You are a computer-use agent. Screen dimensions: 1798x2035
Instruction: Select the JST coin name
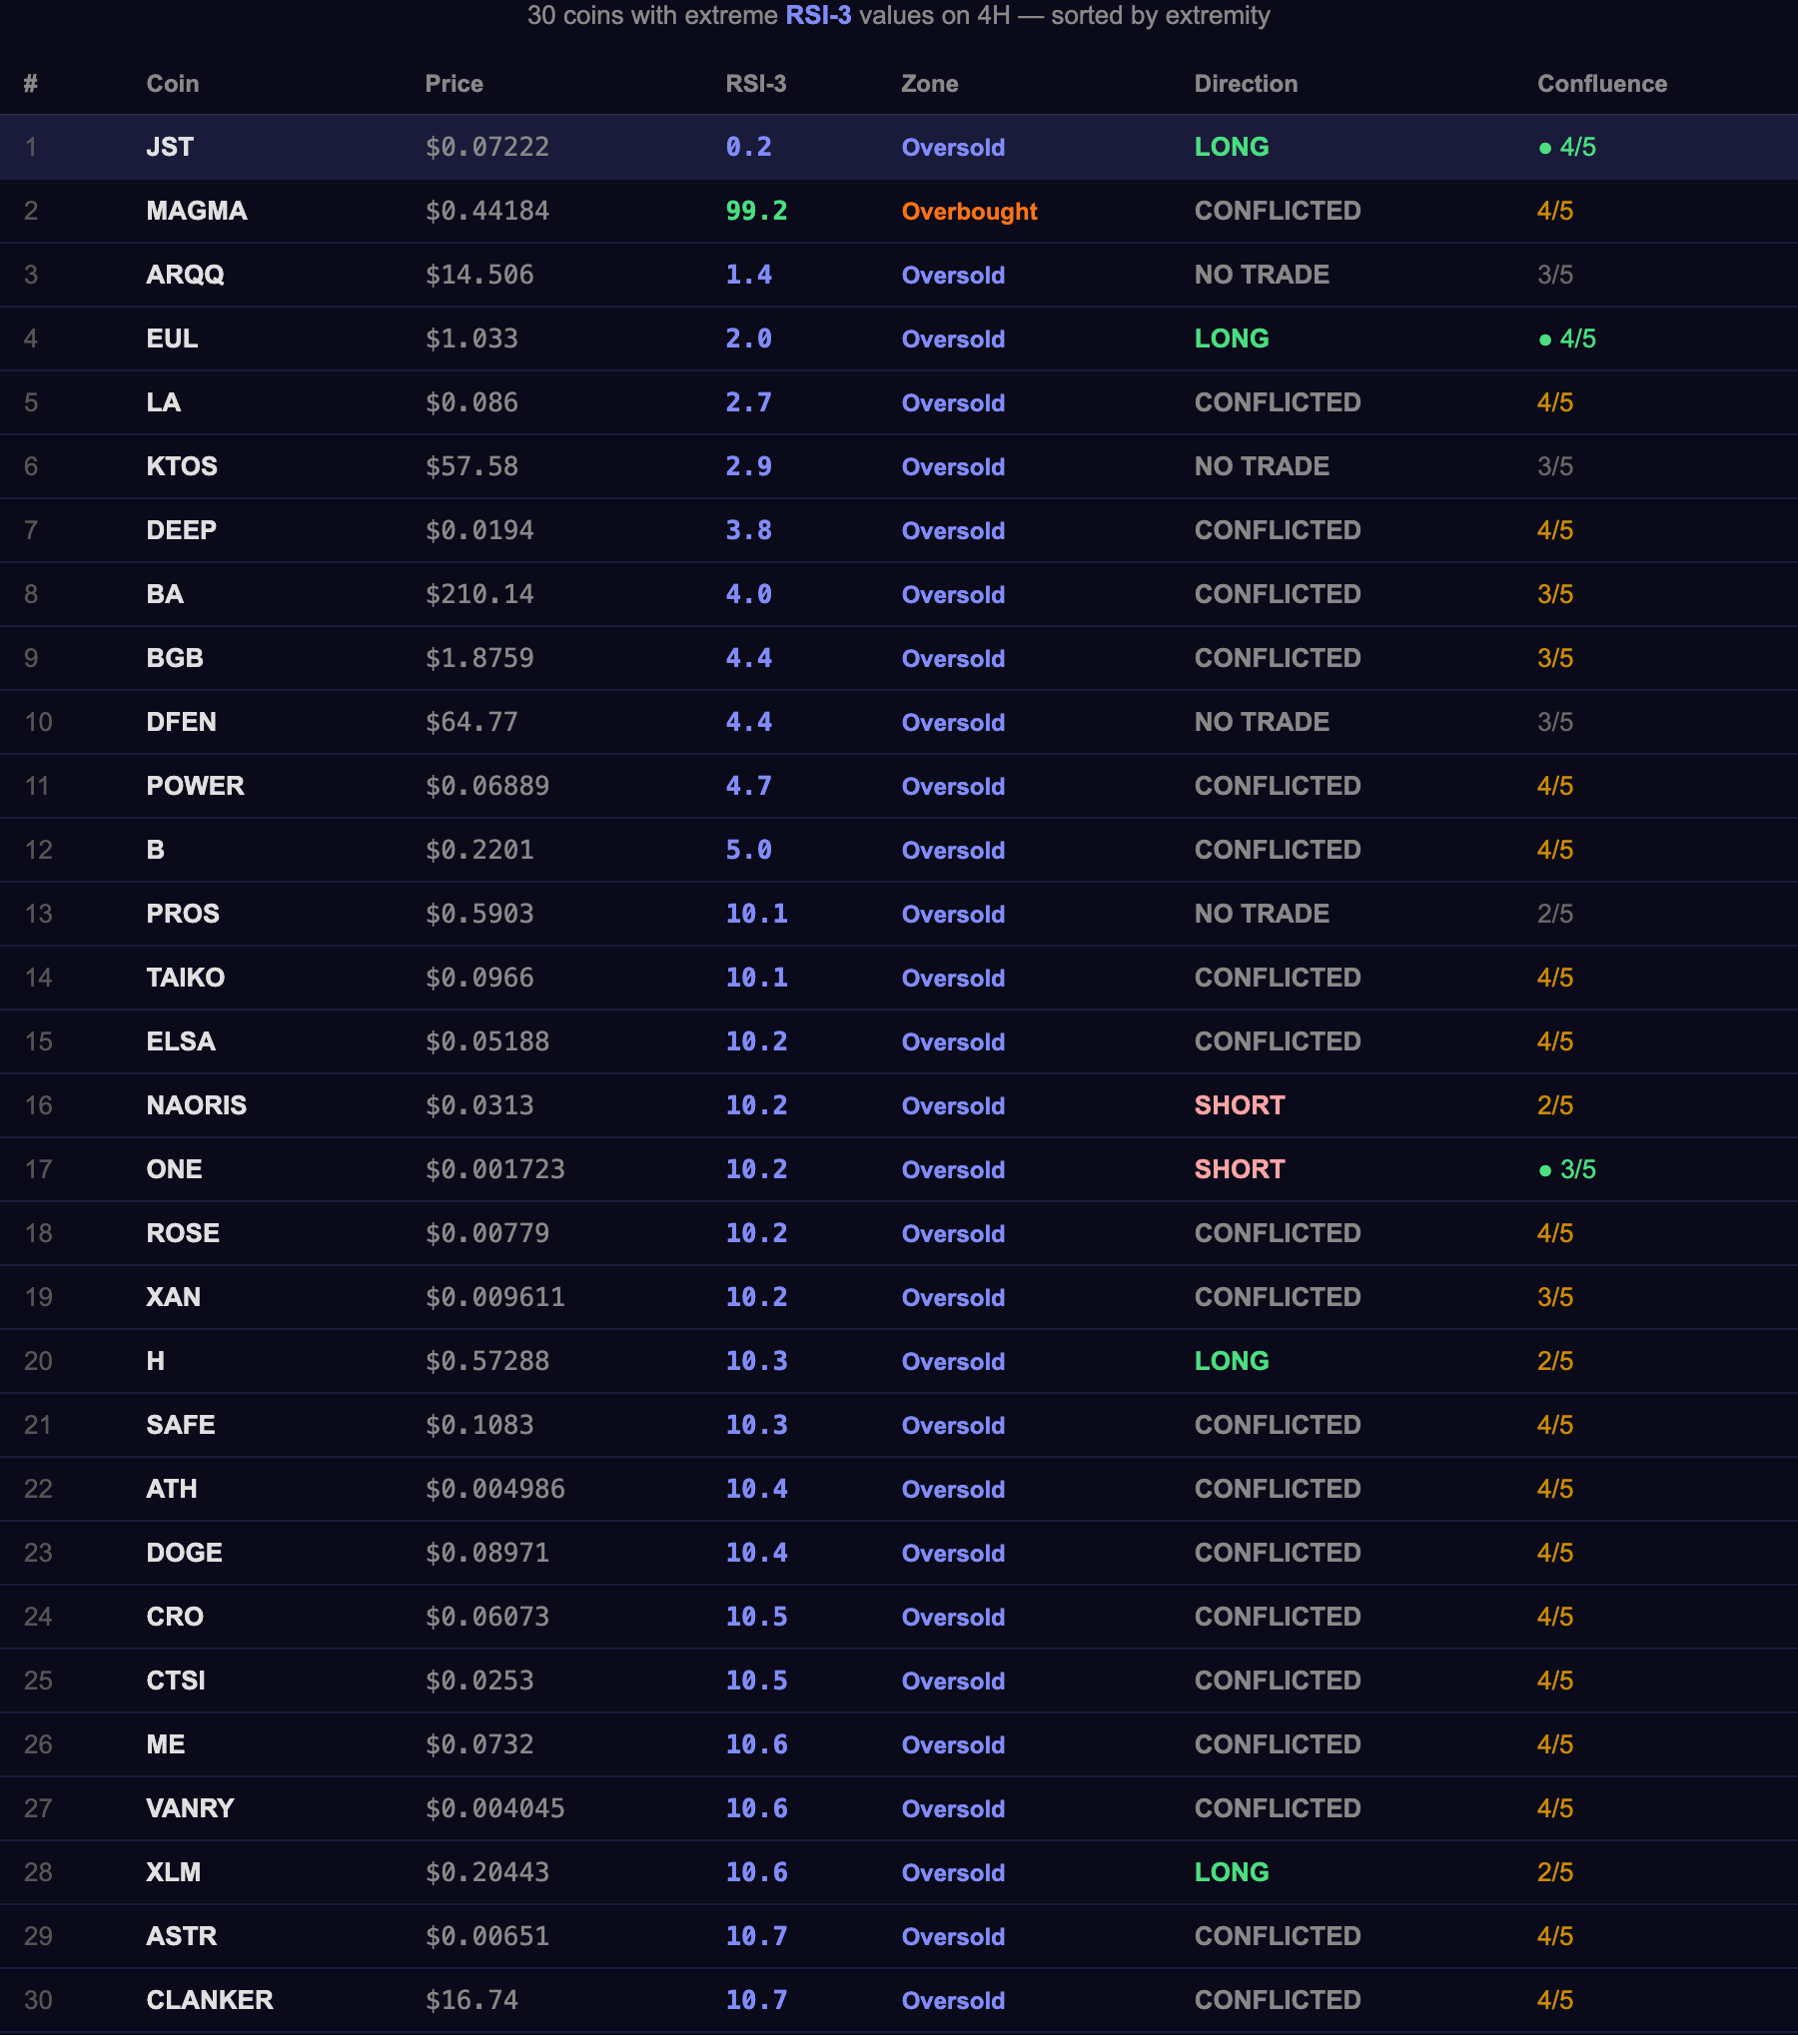170,148
